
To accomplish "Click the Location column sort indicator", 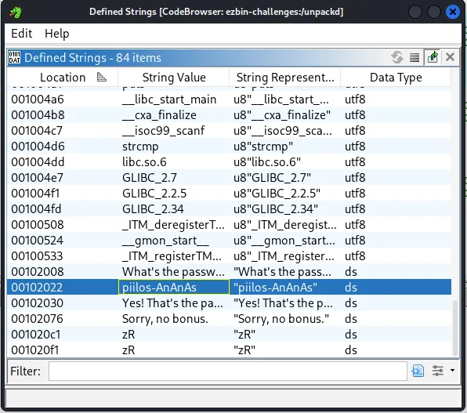I will [x=102, y=78].
